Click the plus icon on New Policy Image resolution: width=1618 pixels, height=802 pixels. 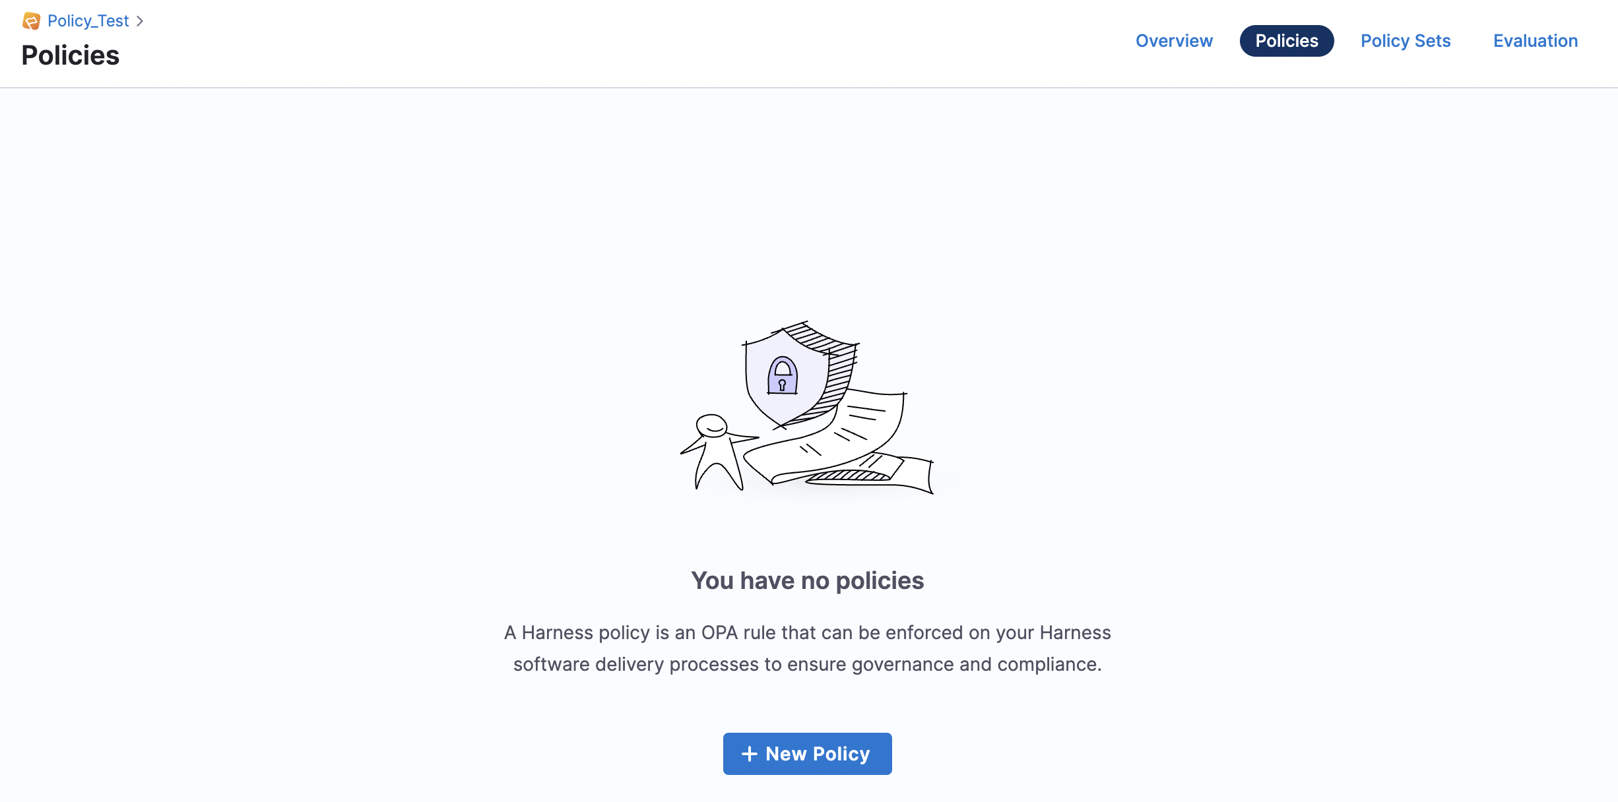749,754
